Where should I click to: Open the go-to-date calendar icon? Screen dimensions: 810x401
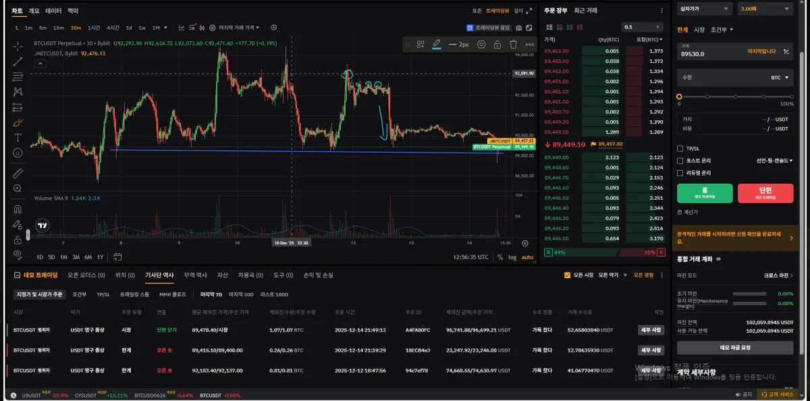pos(117,257)
